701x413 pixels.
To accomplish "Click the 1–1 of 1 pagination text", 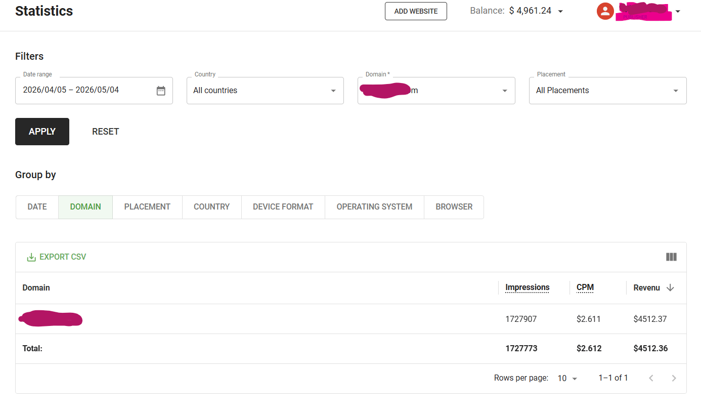I will point(613,378).
